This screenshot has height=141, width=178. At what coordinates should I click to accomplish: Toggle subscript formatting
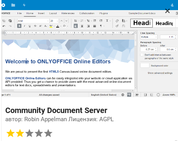pos(46,26)
